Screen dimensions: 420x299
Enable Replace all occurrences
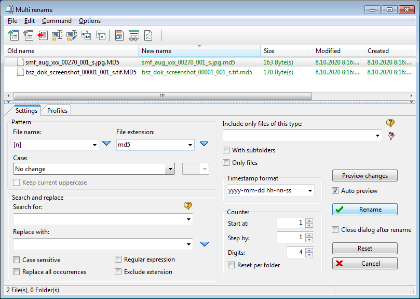tap(16, 272)
